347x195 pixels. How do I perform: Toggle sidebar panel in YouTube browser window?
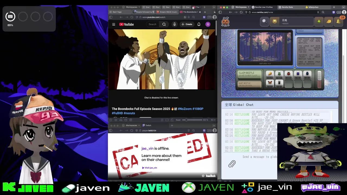(111, 17)
